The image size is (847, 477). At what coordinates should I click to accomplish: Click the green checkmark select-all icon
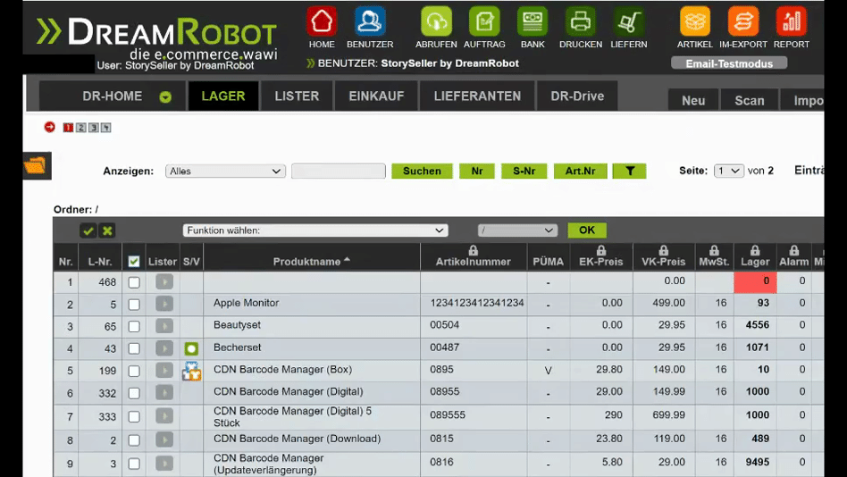88,230
